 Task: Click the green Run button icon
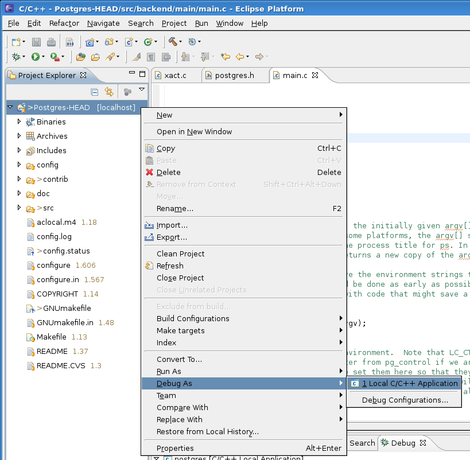35,57
